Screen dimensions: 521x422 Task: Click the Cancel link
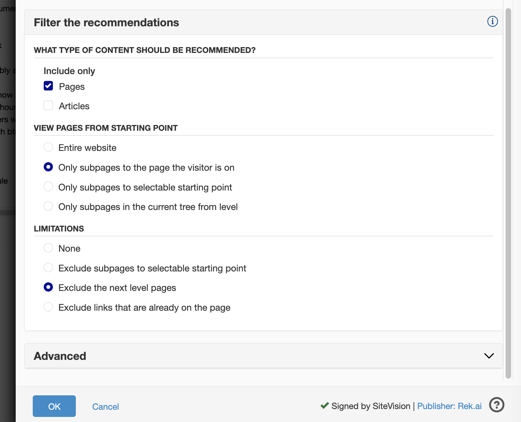[x=105, y=407]
